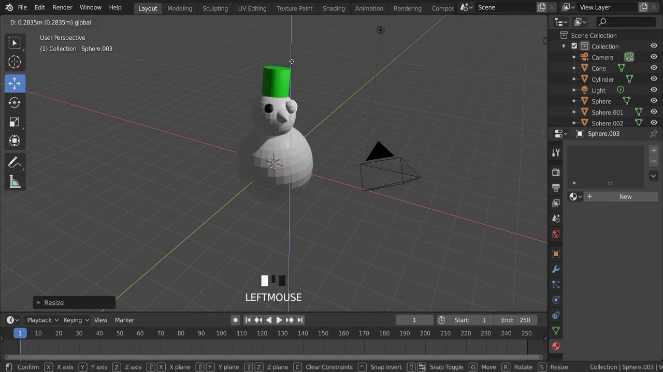The image size is (663, 372).
Task: Remove material slot with minus button
Action: (x=654, y=161)
